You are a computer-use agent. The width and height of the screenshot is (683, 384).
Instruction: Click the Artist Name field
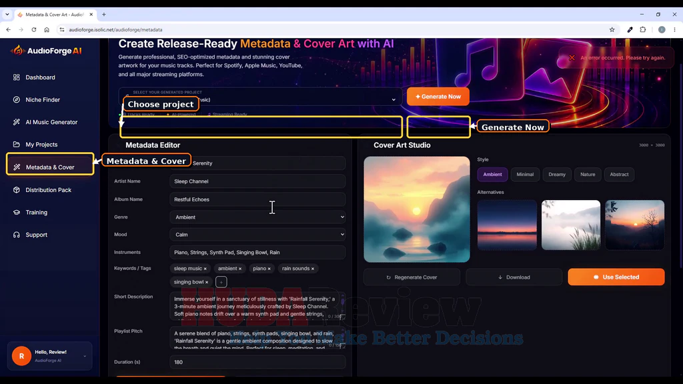tap(257, 181)
